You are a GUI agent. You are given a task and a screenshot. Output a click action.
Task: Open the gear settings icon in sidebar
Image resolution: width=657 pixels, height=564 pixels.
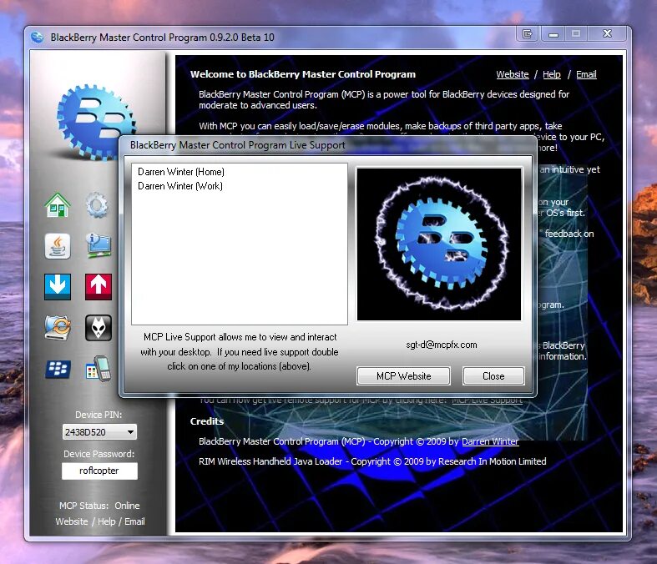point(97,205)
